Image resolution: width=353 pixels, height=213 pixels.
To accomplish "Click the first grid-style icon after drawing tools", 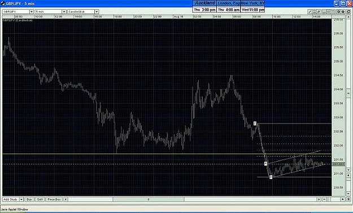I will (x=324, y=12).
